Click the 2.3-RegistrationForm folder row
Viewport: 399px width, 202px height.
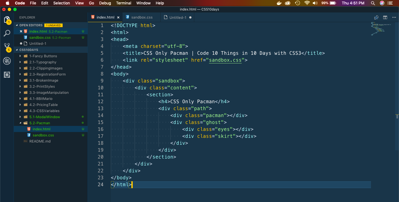[51, 74]
